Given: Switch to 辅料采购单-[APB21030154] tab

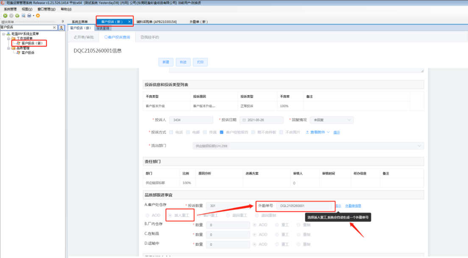Looking at the screenshot, I should 156,22.
